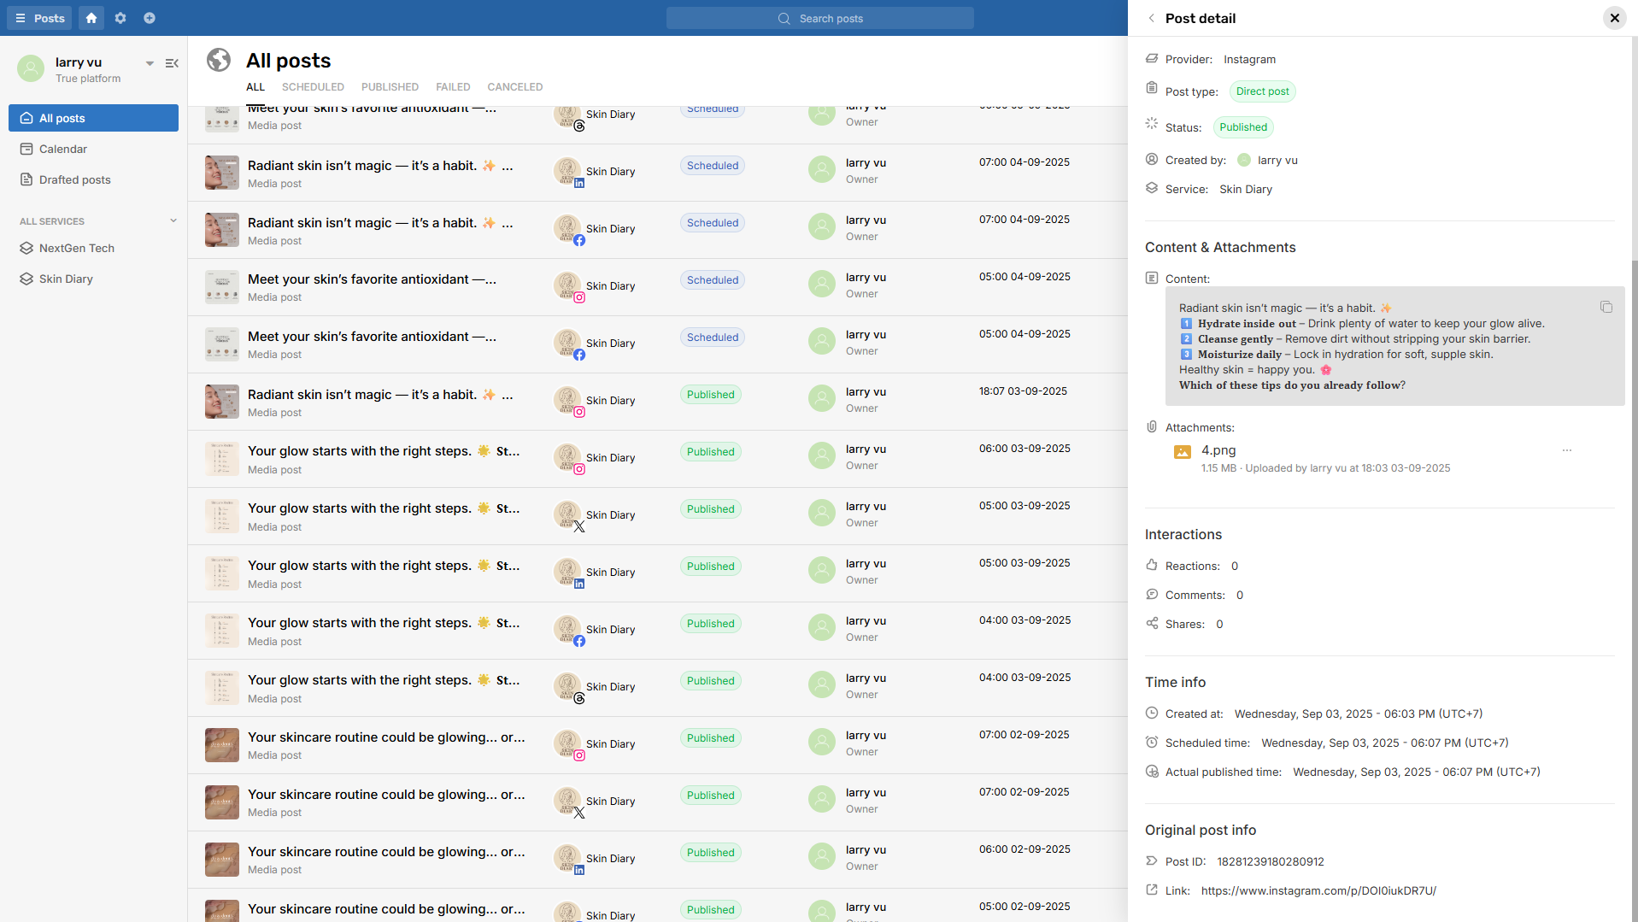Switch to the Scheduled tab
Screen dimensions: 1638x922
click(313, 87)
